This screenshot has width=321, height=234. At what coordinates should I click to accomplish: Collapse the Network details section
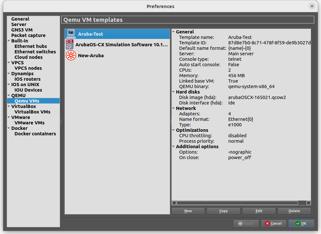click(173, 108)
